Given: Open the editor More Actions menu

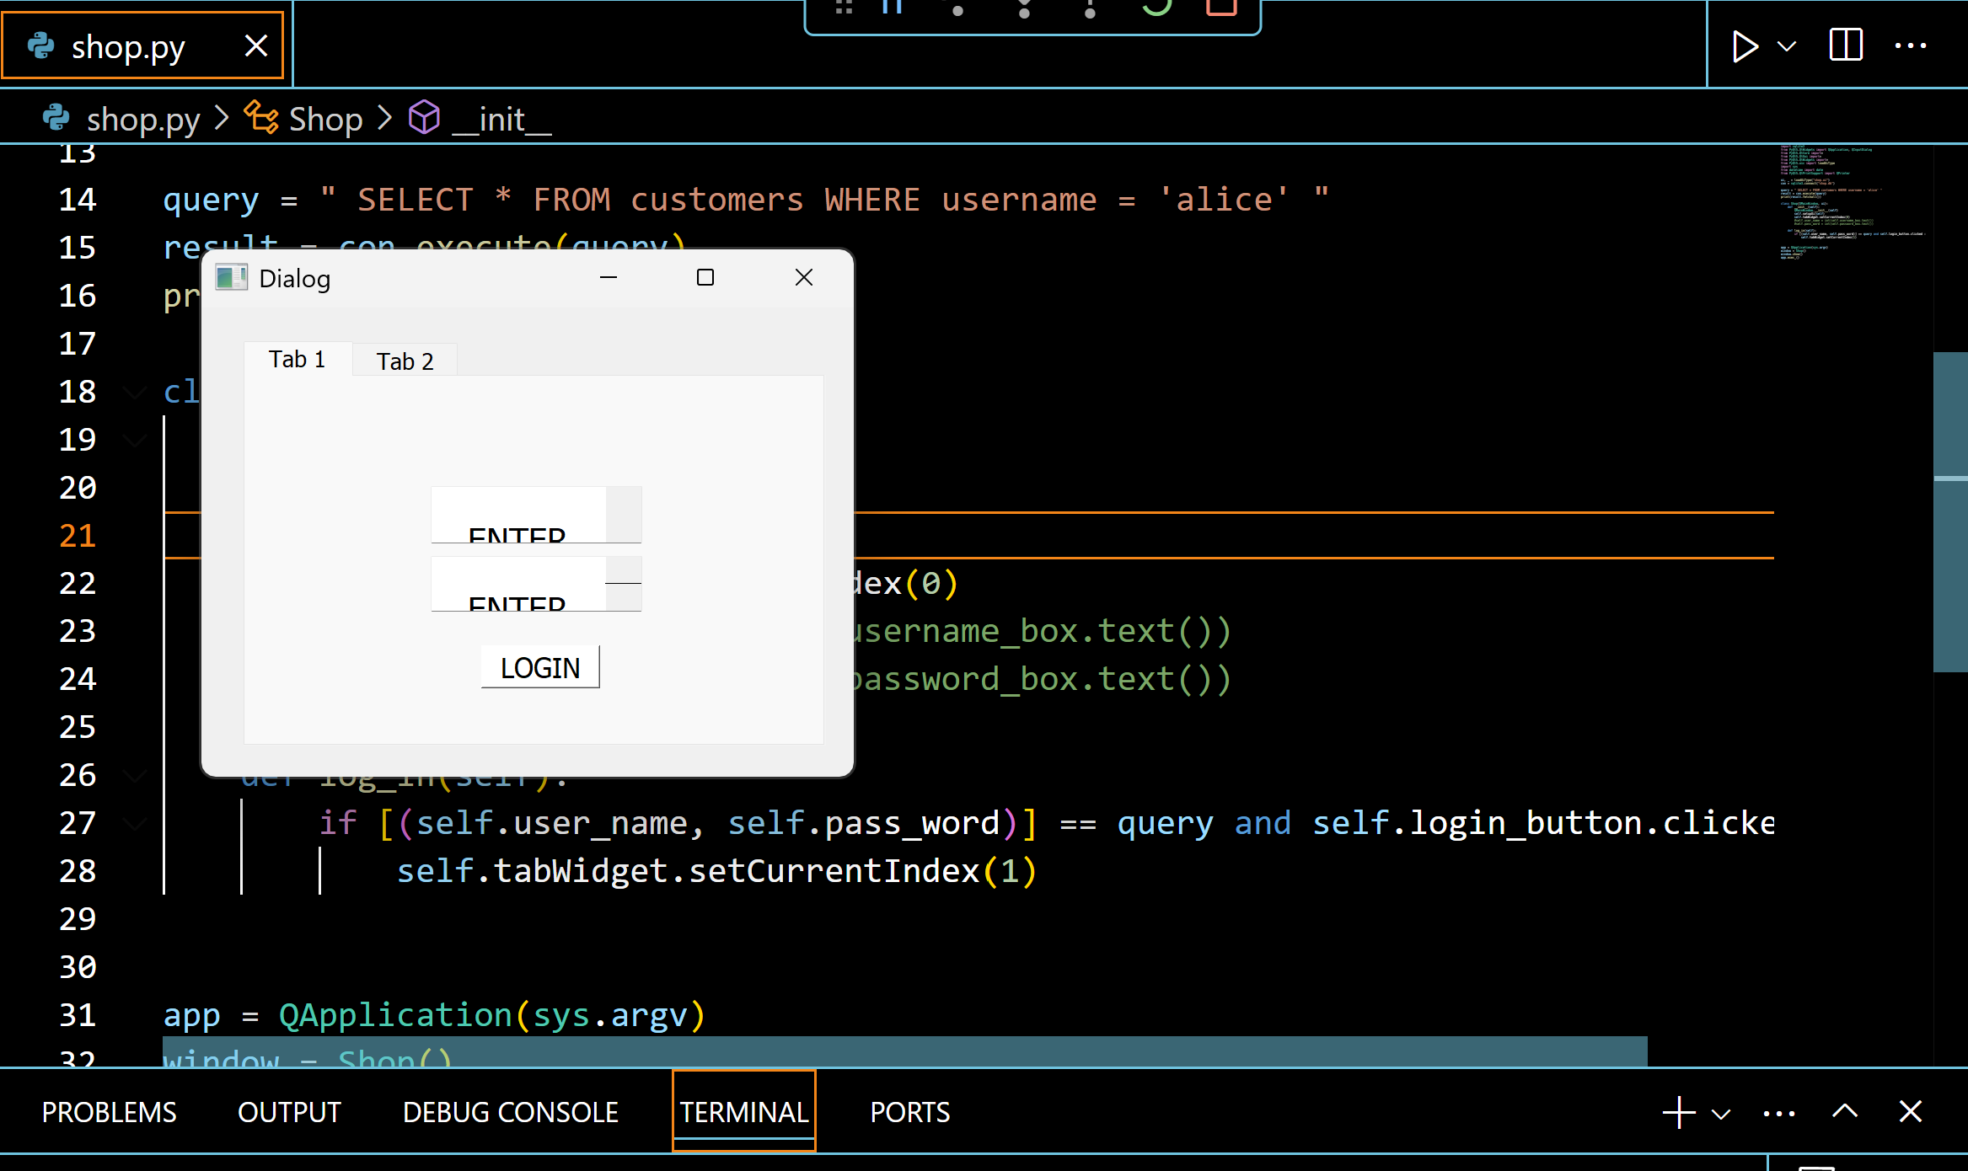Looking at the screenshot, I should [1911, 46].
